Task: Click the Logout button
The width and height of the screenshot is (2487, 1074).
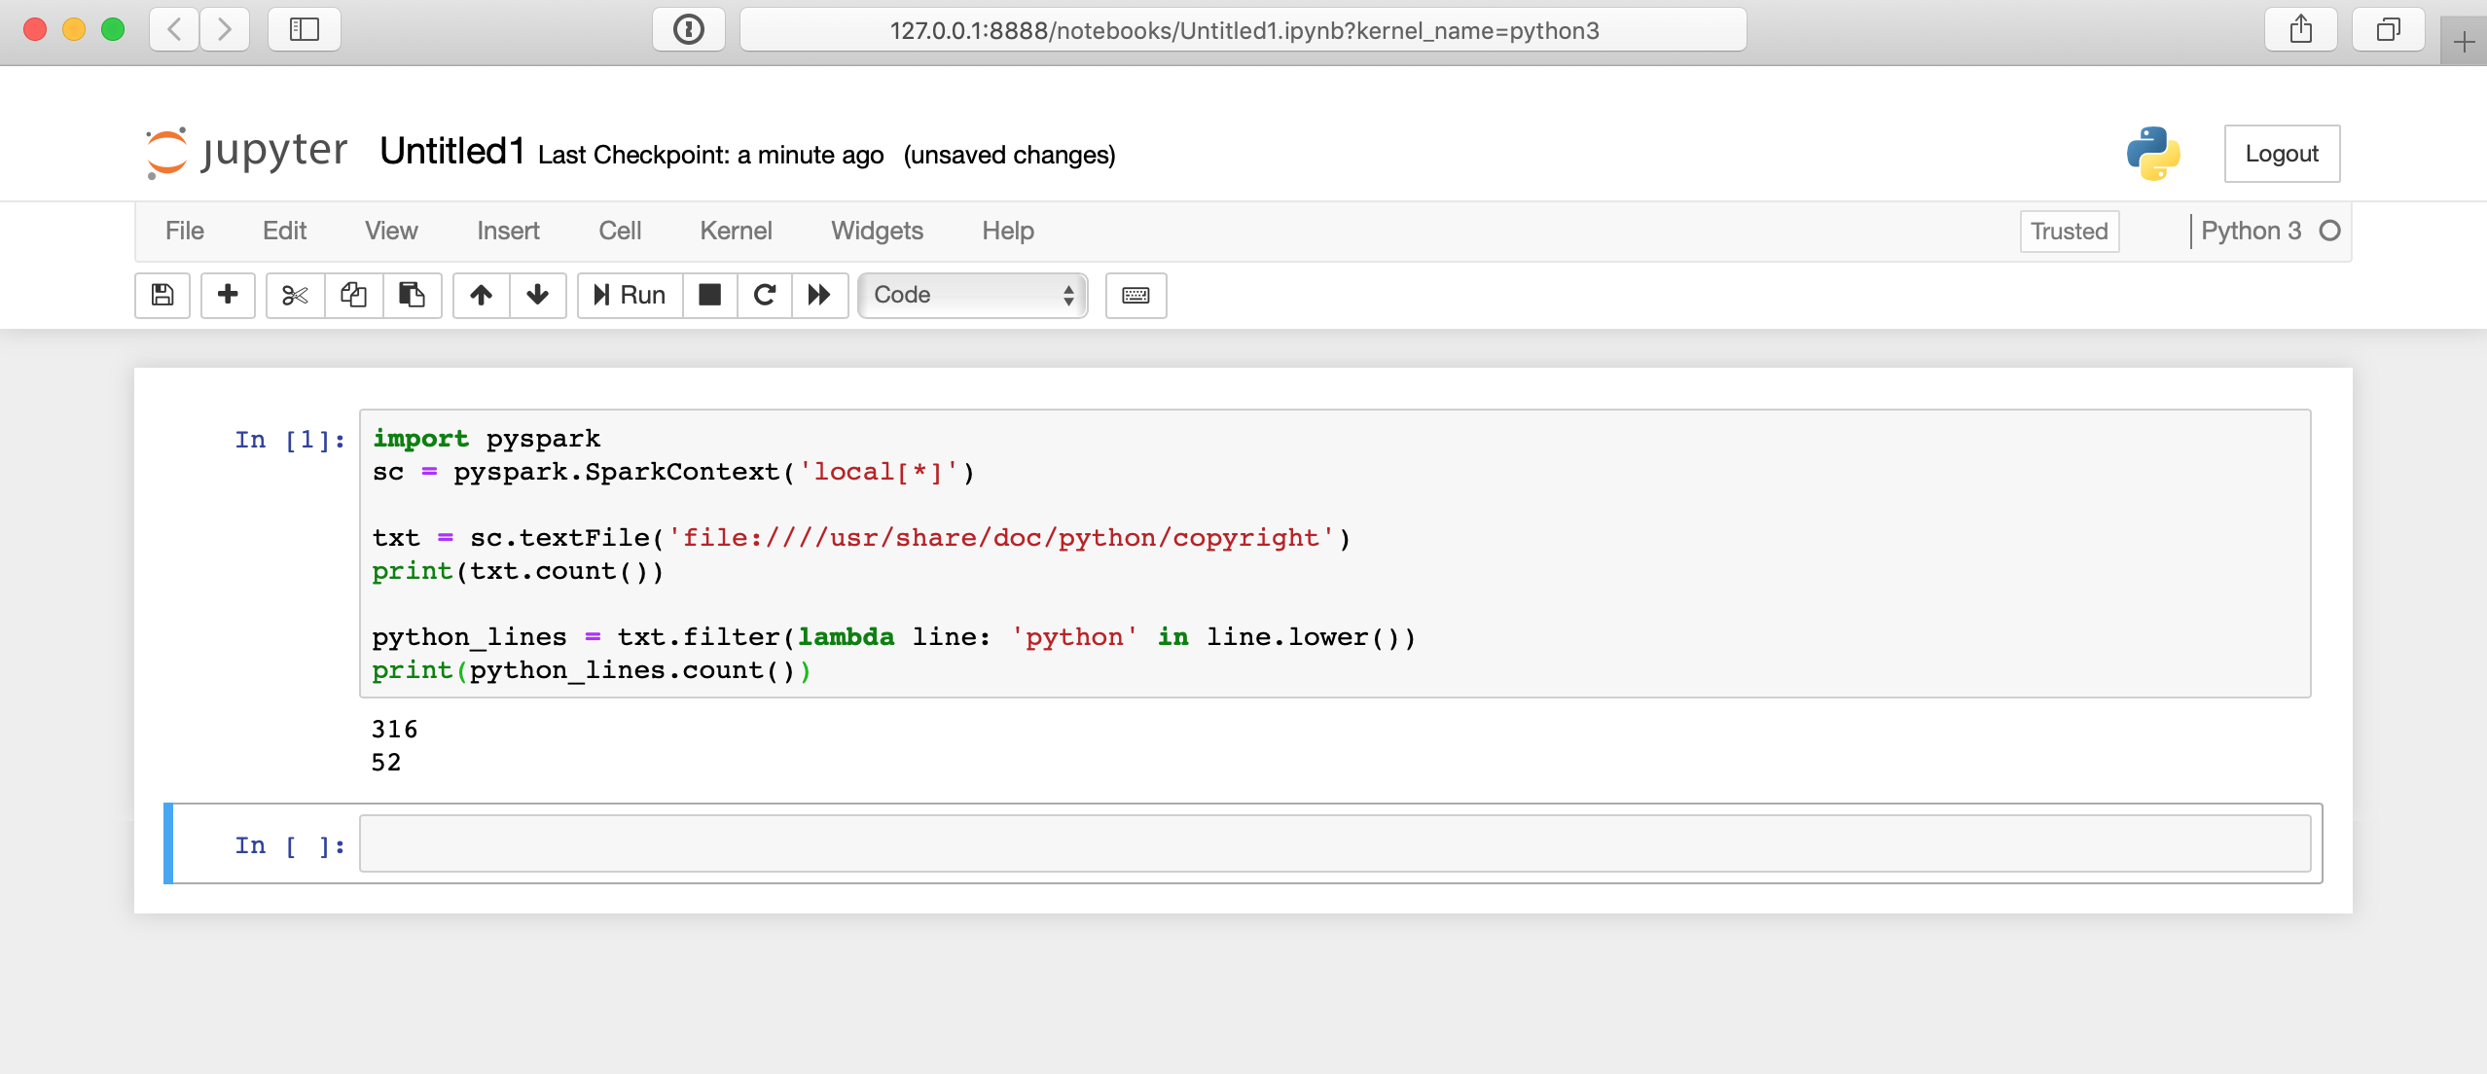Action: tap(2281, 153)
